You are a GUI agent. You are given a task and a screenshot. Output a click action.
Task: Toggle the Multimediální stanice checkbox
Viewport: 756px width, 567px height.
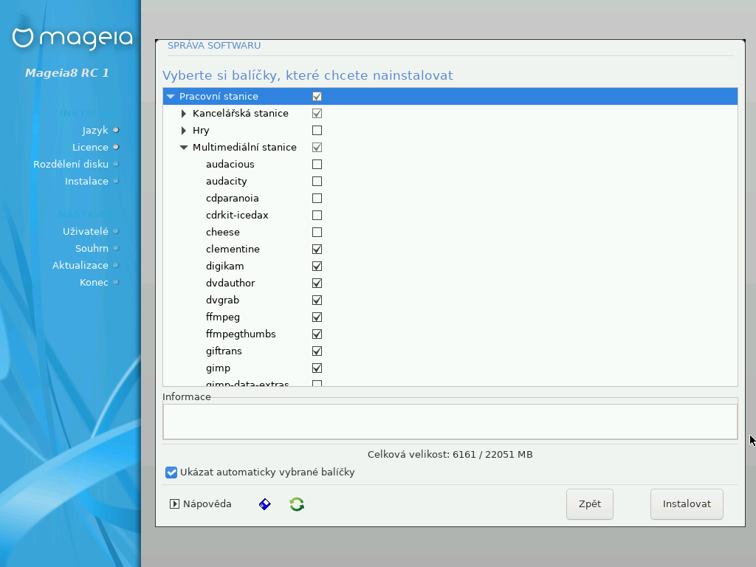pos(317,147)
